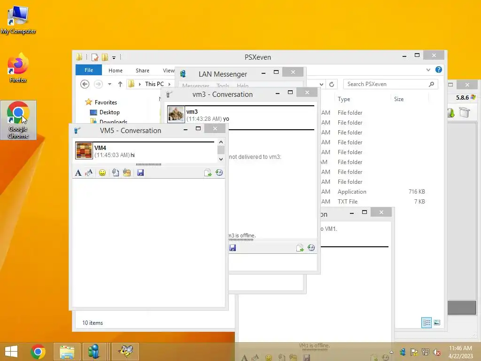Image resolution: width=481 pixels, height=361 pixels.
Task: Expand This PC breadcrumb arrow
Action: click(x=169, y=84)
